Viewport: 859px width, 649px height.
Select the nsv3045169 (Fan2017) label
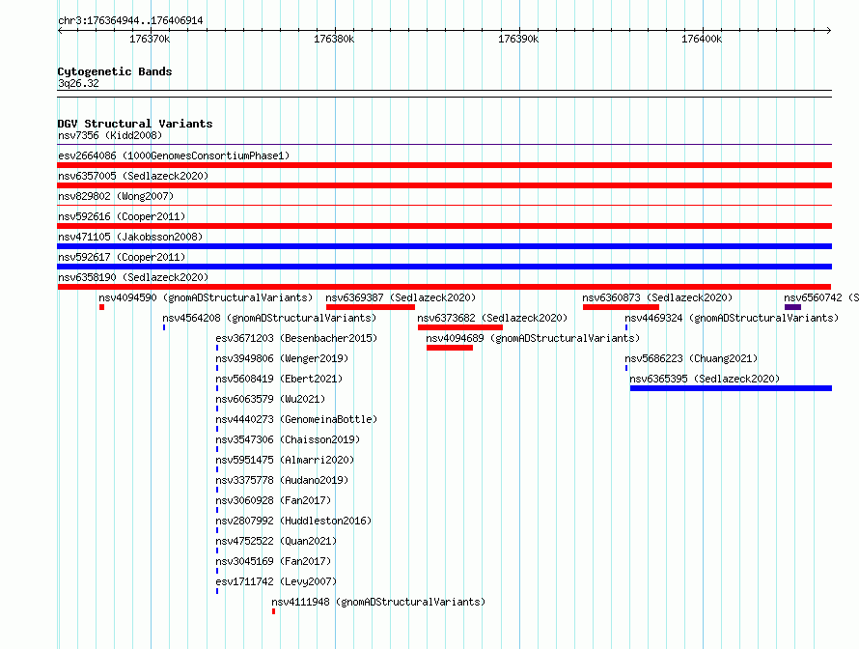pos(273,561)
